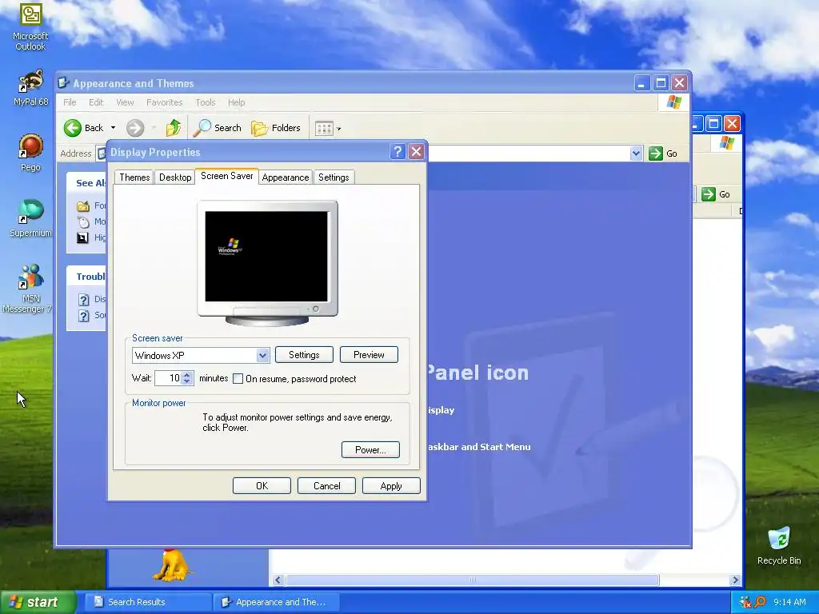The width and height of the screenshot is (819, 614).
Task: Click OK in Display Properties
Action: pos(262,486)
